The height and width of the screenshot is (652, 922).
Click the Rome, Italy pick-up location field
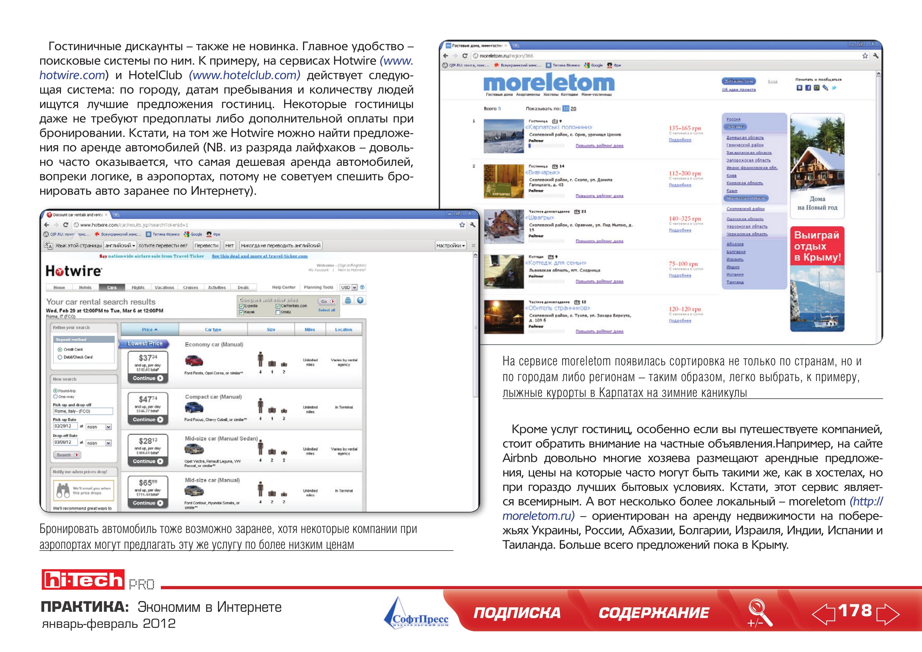coord(83,411)
